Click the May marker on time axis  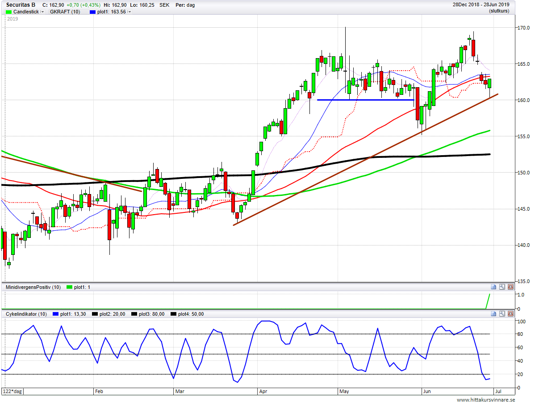(x=344, y=391)
